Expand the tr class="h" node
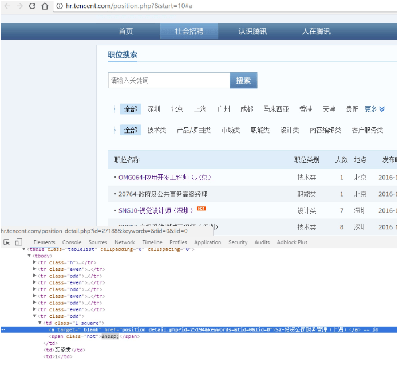Viewport: 399px width, 365px height. pyautogui.click(x=34, y=262)
